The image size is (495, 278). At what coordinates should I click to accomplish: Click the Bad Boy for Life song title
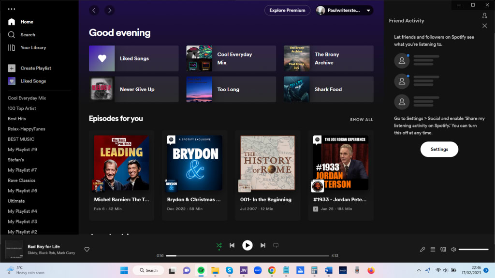[44, 247]
